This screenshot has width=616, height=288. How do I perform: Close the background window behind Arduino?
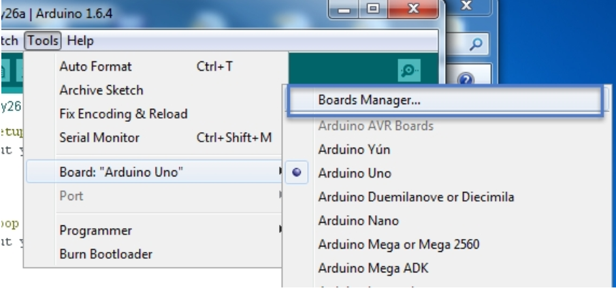tap(466, 6)
